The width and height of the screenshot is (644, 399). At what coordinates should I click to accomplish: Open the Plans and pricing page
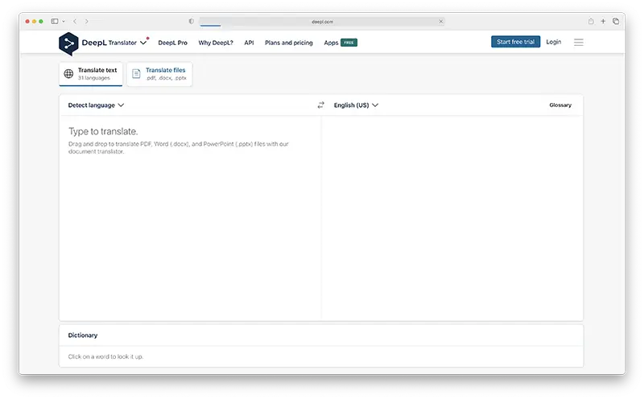point(289,43)
